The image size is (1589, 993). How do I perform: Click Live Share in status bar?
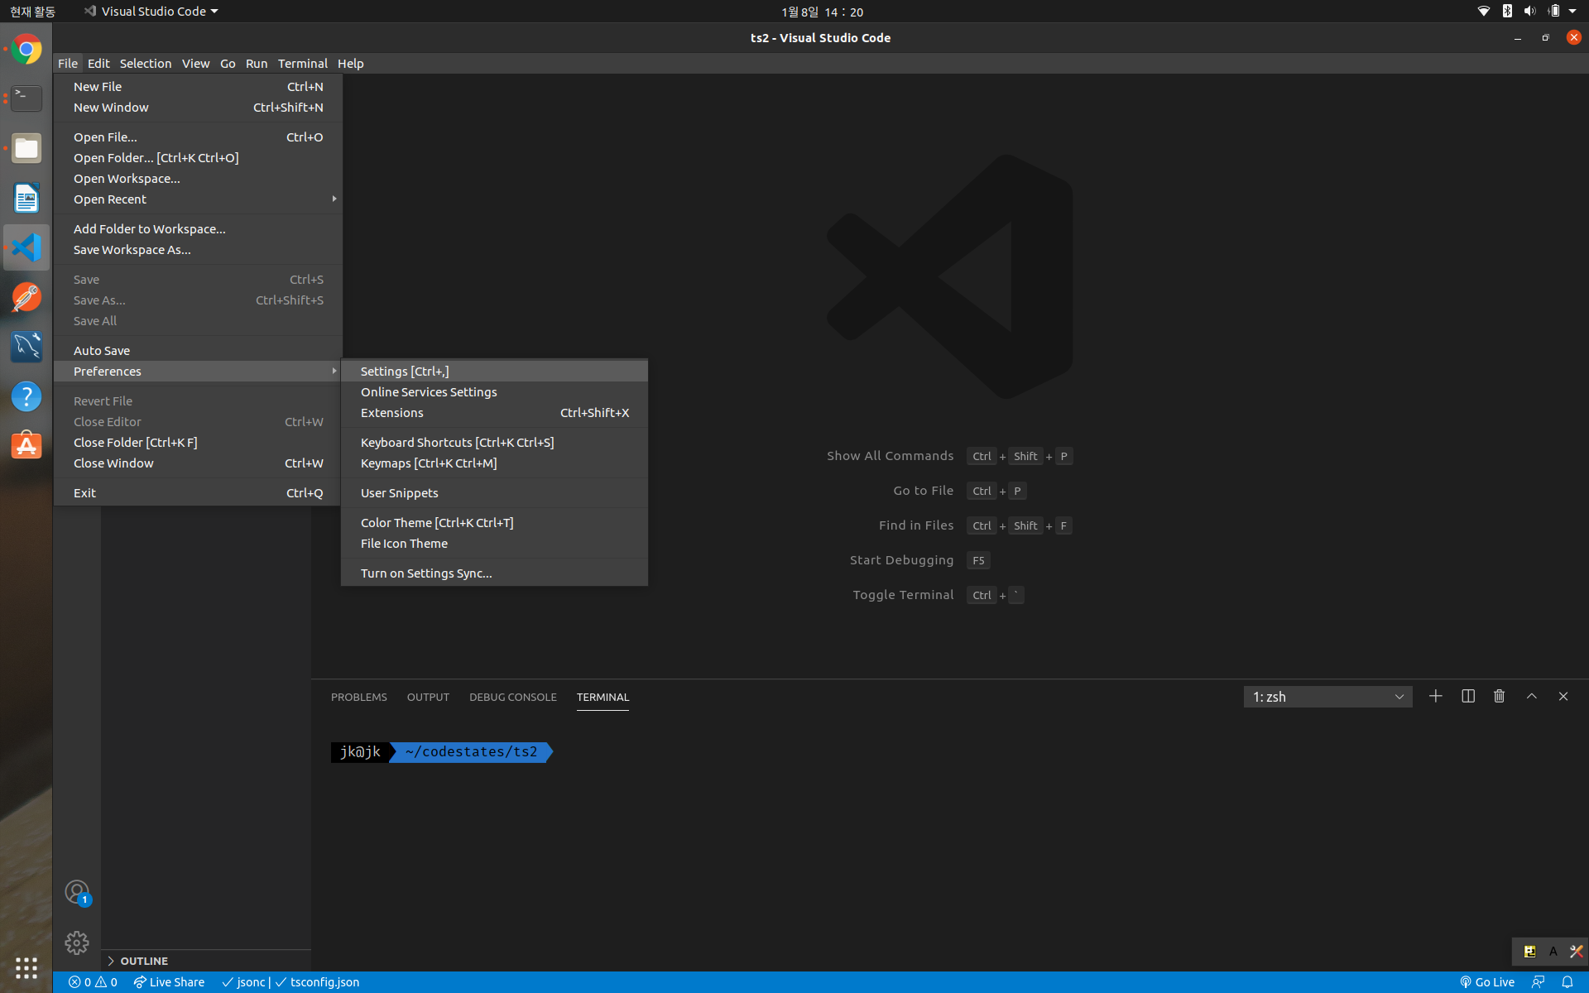click(x=169, y=982)
